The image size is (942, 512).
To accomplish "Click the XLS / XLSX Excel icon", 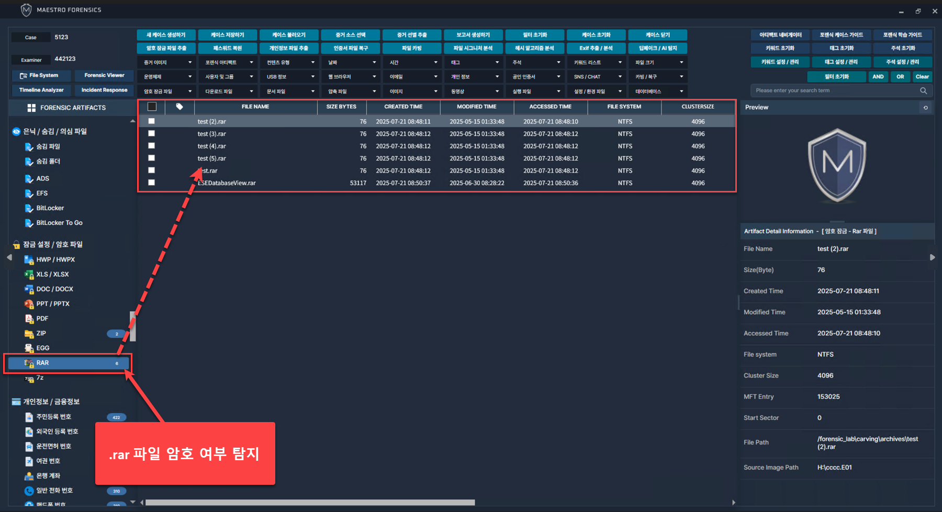I will click(29, 274).
